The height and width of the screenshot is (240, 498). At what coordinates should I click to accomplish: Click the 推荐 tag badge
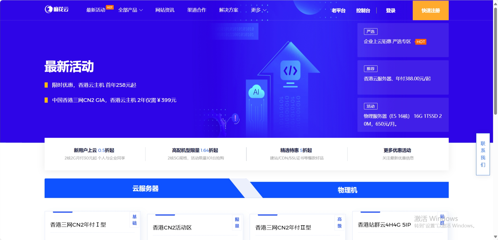point(371,69)
